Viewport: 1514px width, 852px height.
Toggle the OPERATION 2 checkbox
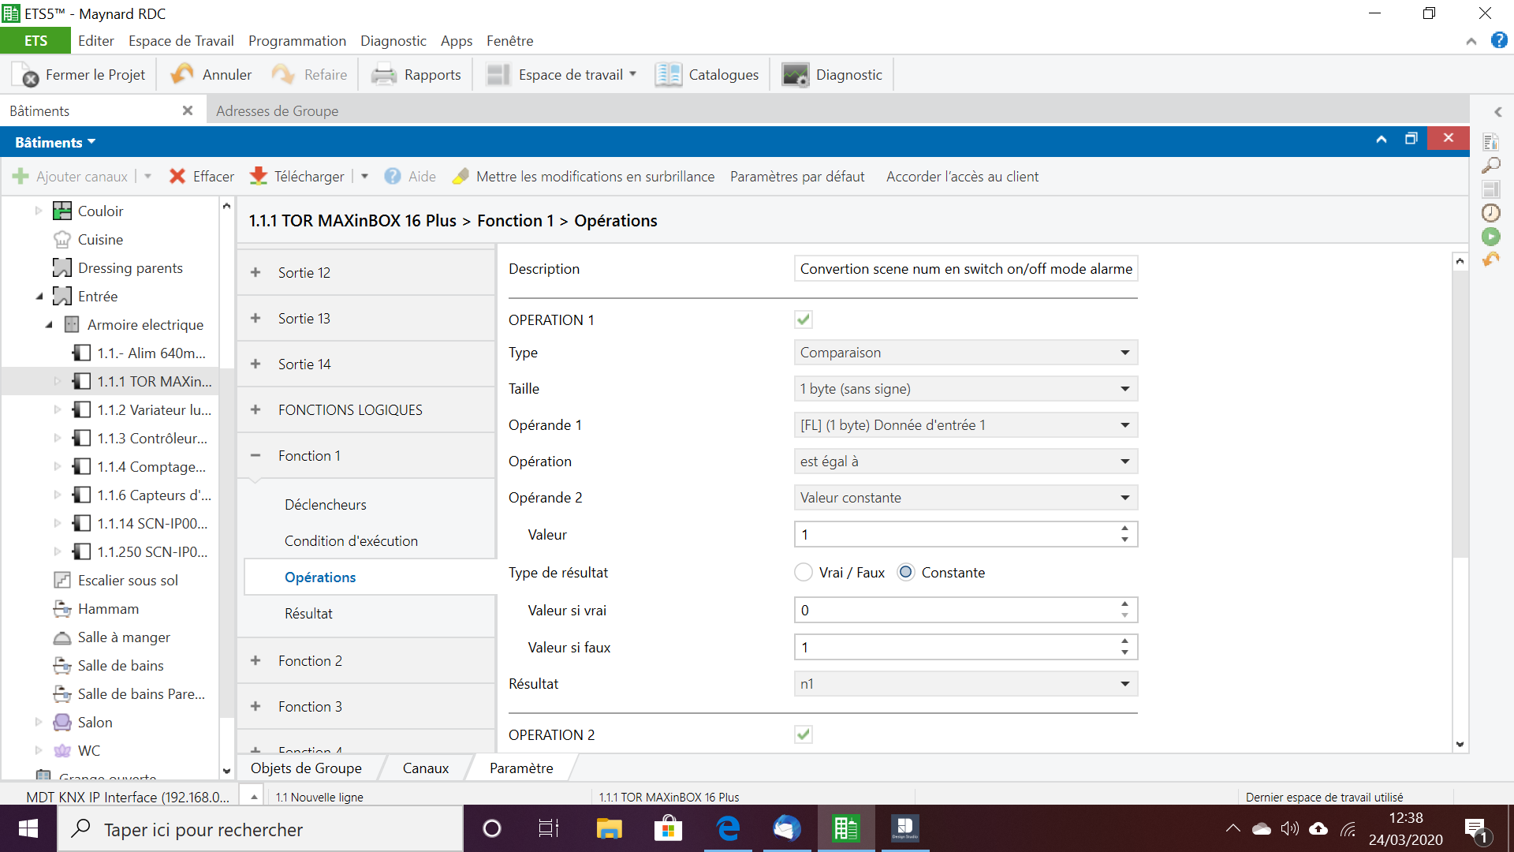click(804, 734)
